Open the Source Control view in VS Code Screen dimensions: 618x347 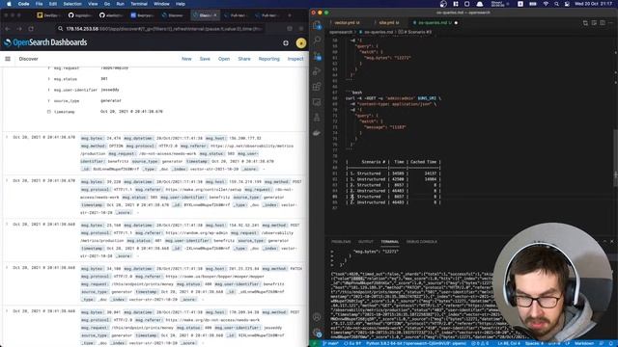(318, 56)
